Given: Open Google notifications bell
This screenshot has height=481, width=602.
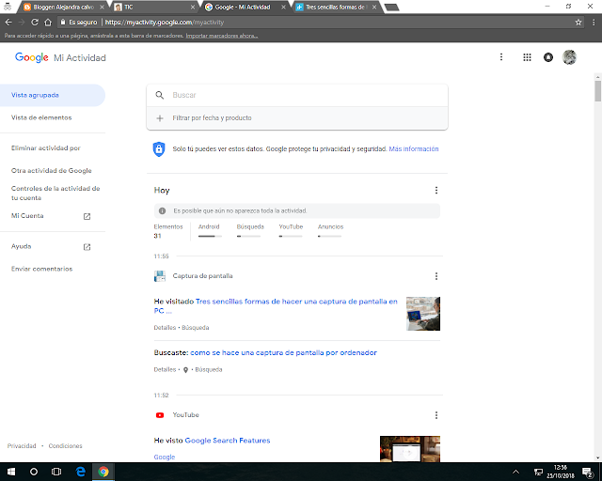Looking at the screenshot, I should click(548, 57).
